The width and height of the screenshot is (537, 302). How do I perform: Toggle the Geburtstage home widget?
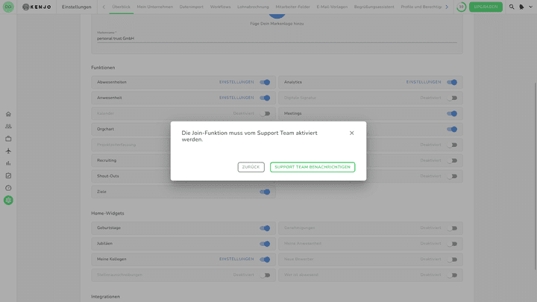pyautogui.click(x=265, y=228)
